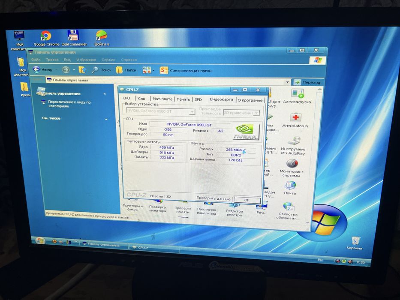Open Мониторинг системы icon

point(292,168)
